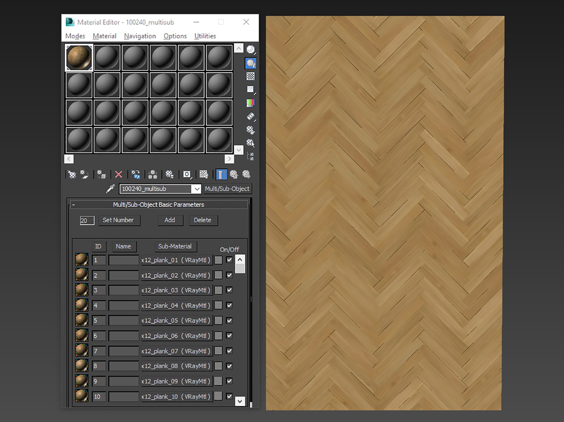Open the Multi/Sub-Object material type selector
This screenshot has height=422, width=564.
(x=227, y=189)
